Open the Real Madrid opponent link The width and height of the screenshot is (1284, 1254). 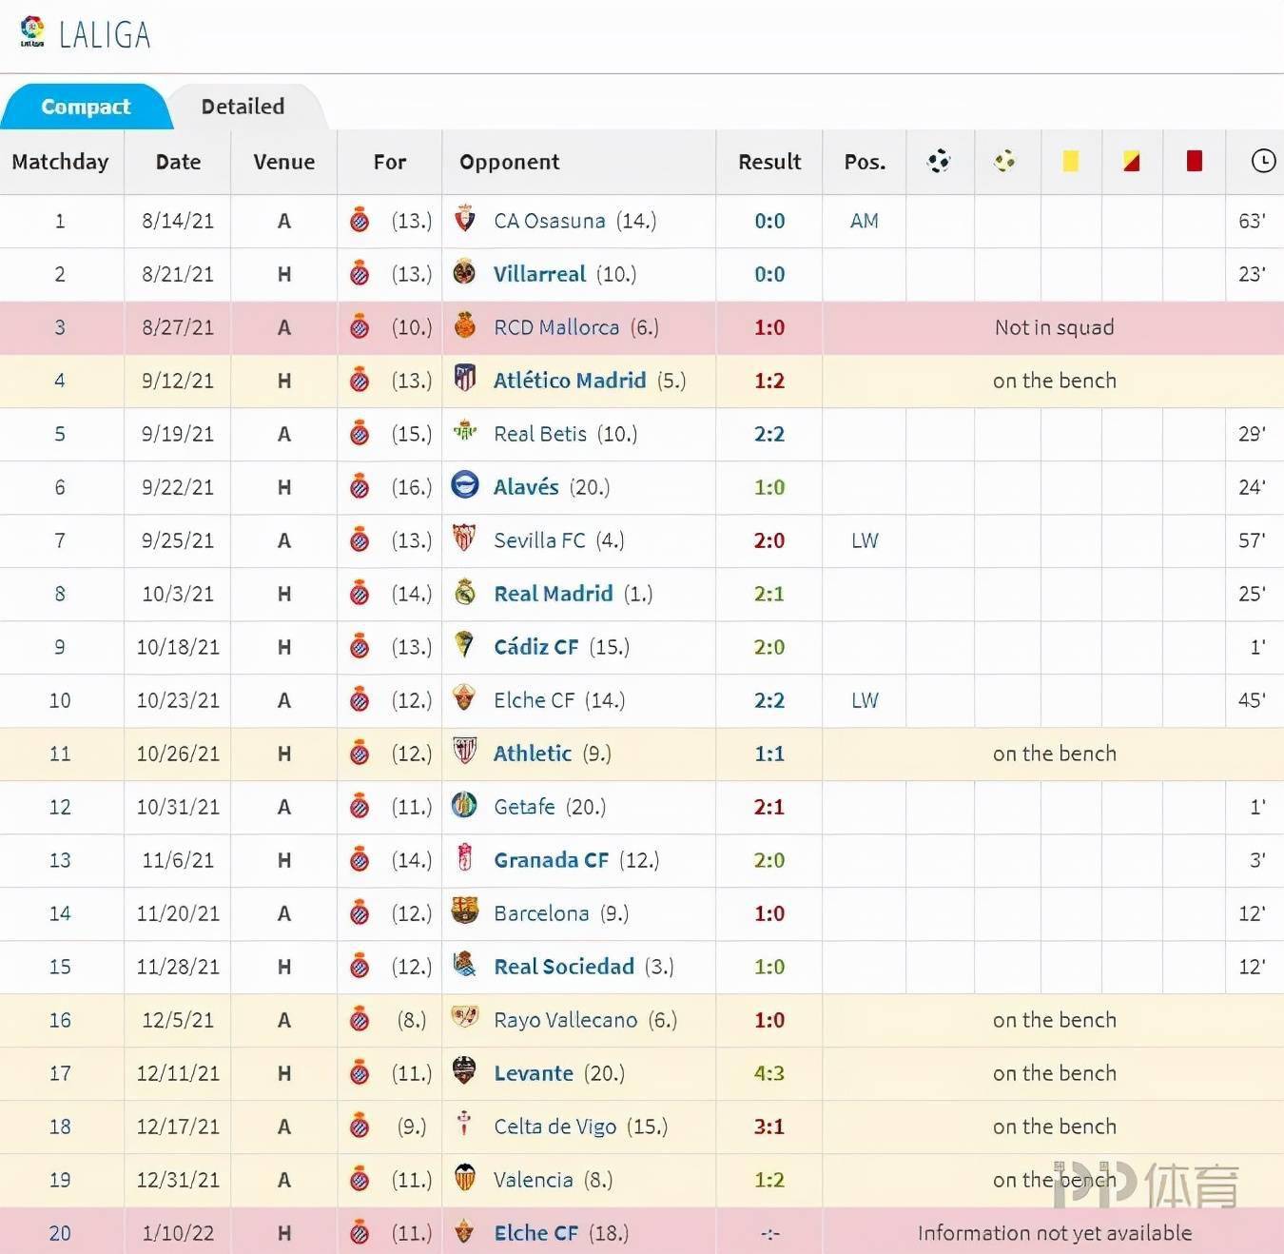tap(554, 594)
